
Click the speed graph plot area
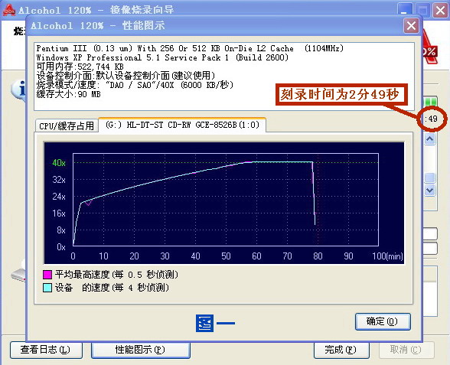226,200
